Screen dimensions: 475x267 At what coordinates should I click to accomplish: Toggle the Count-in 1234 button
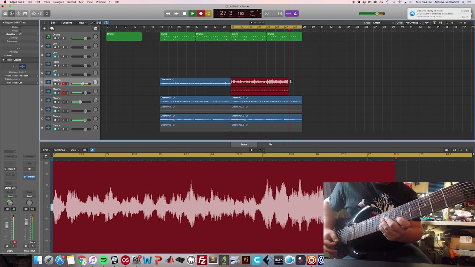pos(288,14)
